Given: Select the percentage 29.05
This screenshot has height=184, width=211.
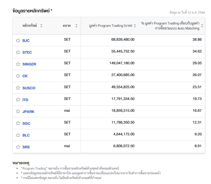Looking at the screenshot, I should pyautogui.click(x=197, y=63).
